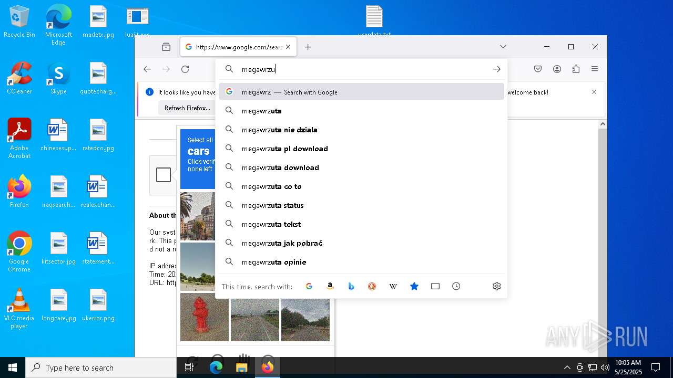
Task: Dismiss the welcome back notification bar
Action: 594,92
